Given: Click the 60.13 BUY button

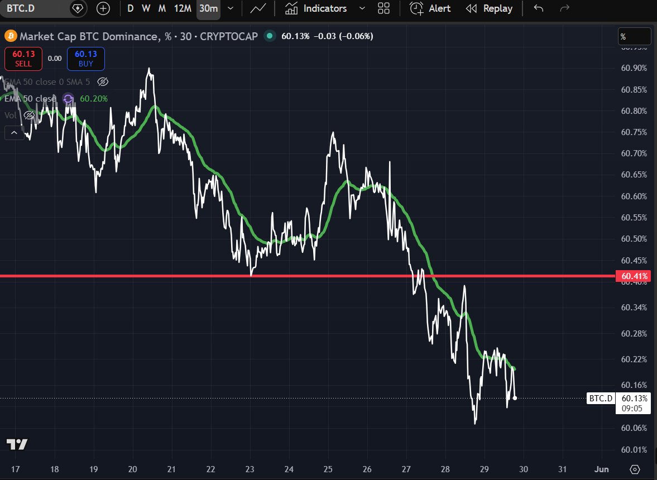Looking at the screenshot, I should 86,59.
